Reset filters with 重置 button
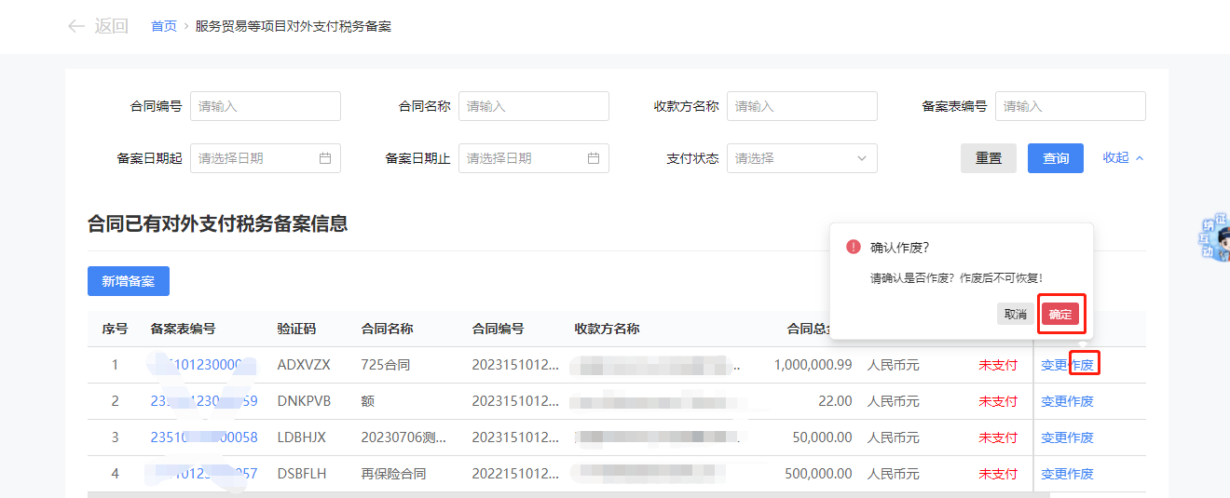Screen dimensions: 1230x498 989,158
